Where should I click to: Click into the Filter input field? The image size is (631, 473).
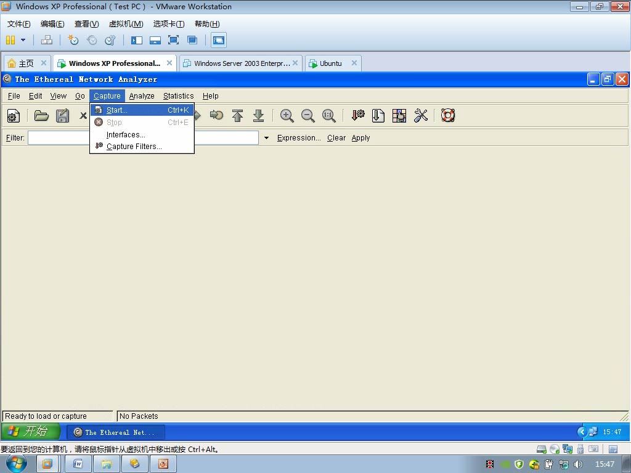pos(143,138)
